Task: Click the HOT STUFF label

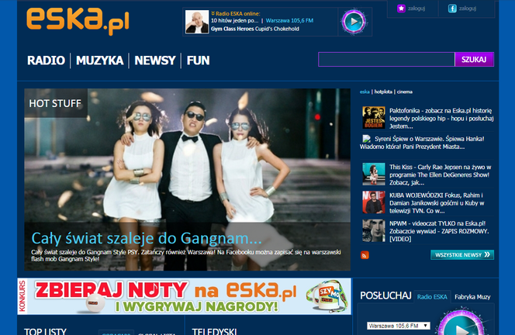Action: tap(55, 103)
